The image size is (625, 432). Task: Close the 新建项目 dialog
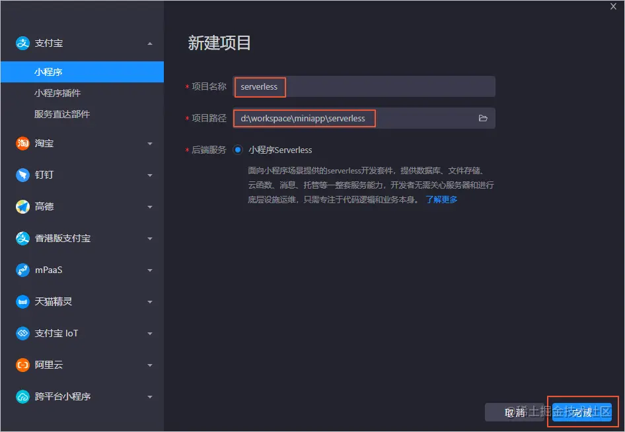614,7
